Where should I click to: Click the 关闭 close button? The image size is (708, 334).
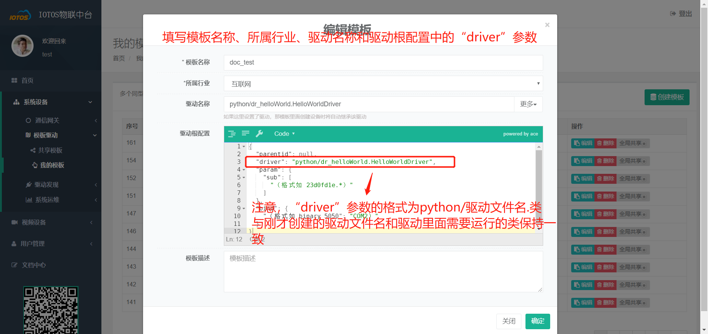pyautogui.click(x=509, y=321)
